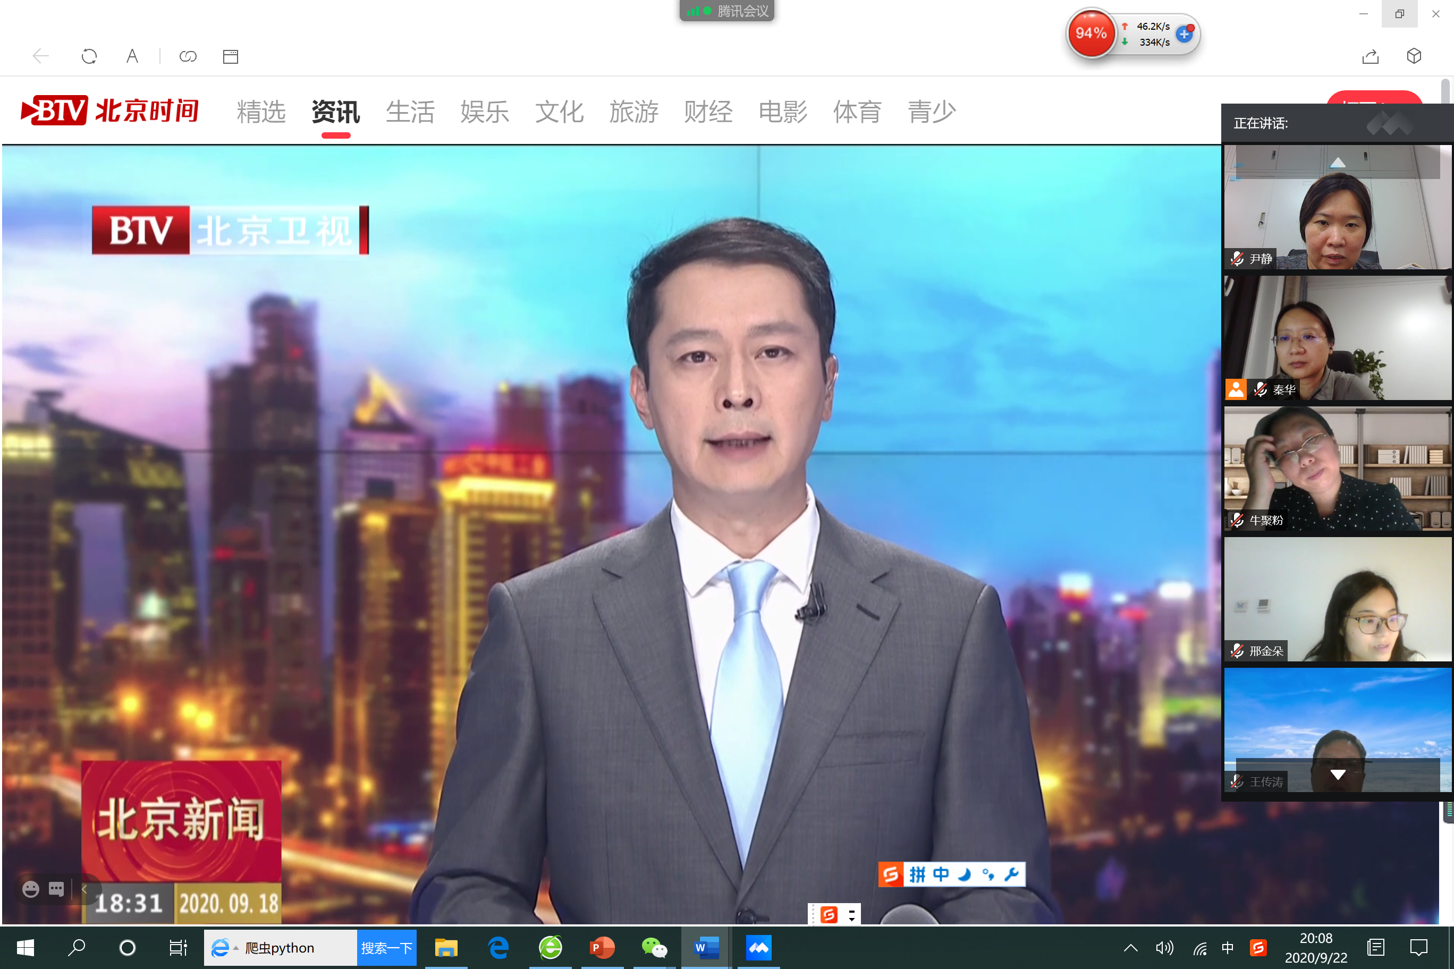
Task: Toggle Sogou punctuation mode icon
Action: tap(988, 874)
